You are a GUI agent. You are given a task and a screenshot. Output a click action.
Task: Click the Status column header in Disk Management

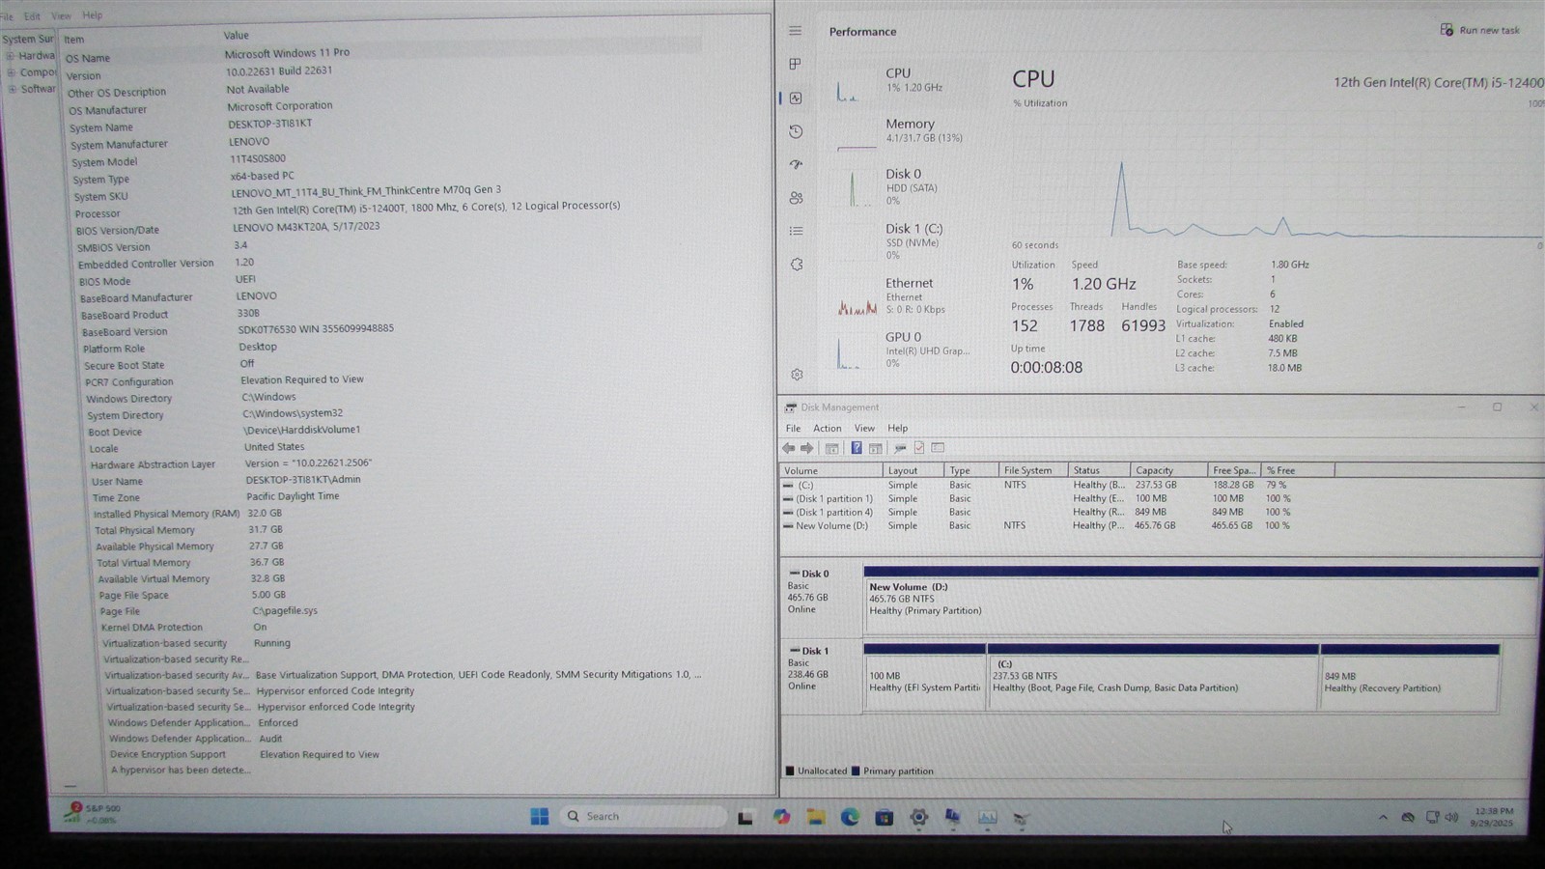[1098, 471]
